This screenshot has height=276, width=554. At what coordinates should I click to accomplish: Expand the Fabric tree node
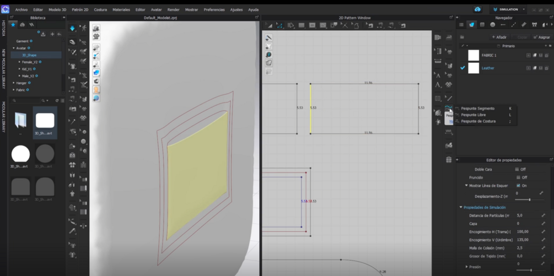coord(14,90)
